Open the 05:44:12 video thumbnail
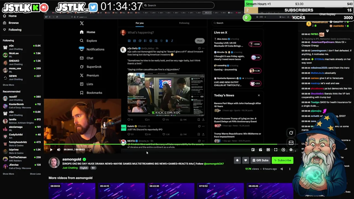 coord(121,191)
